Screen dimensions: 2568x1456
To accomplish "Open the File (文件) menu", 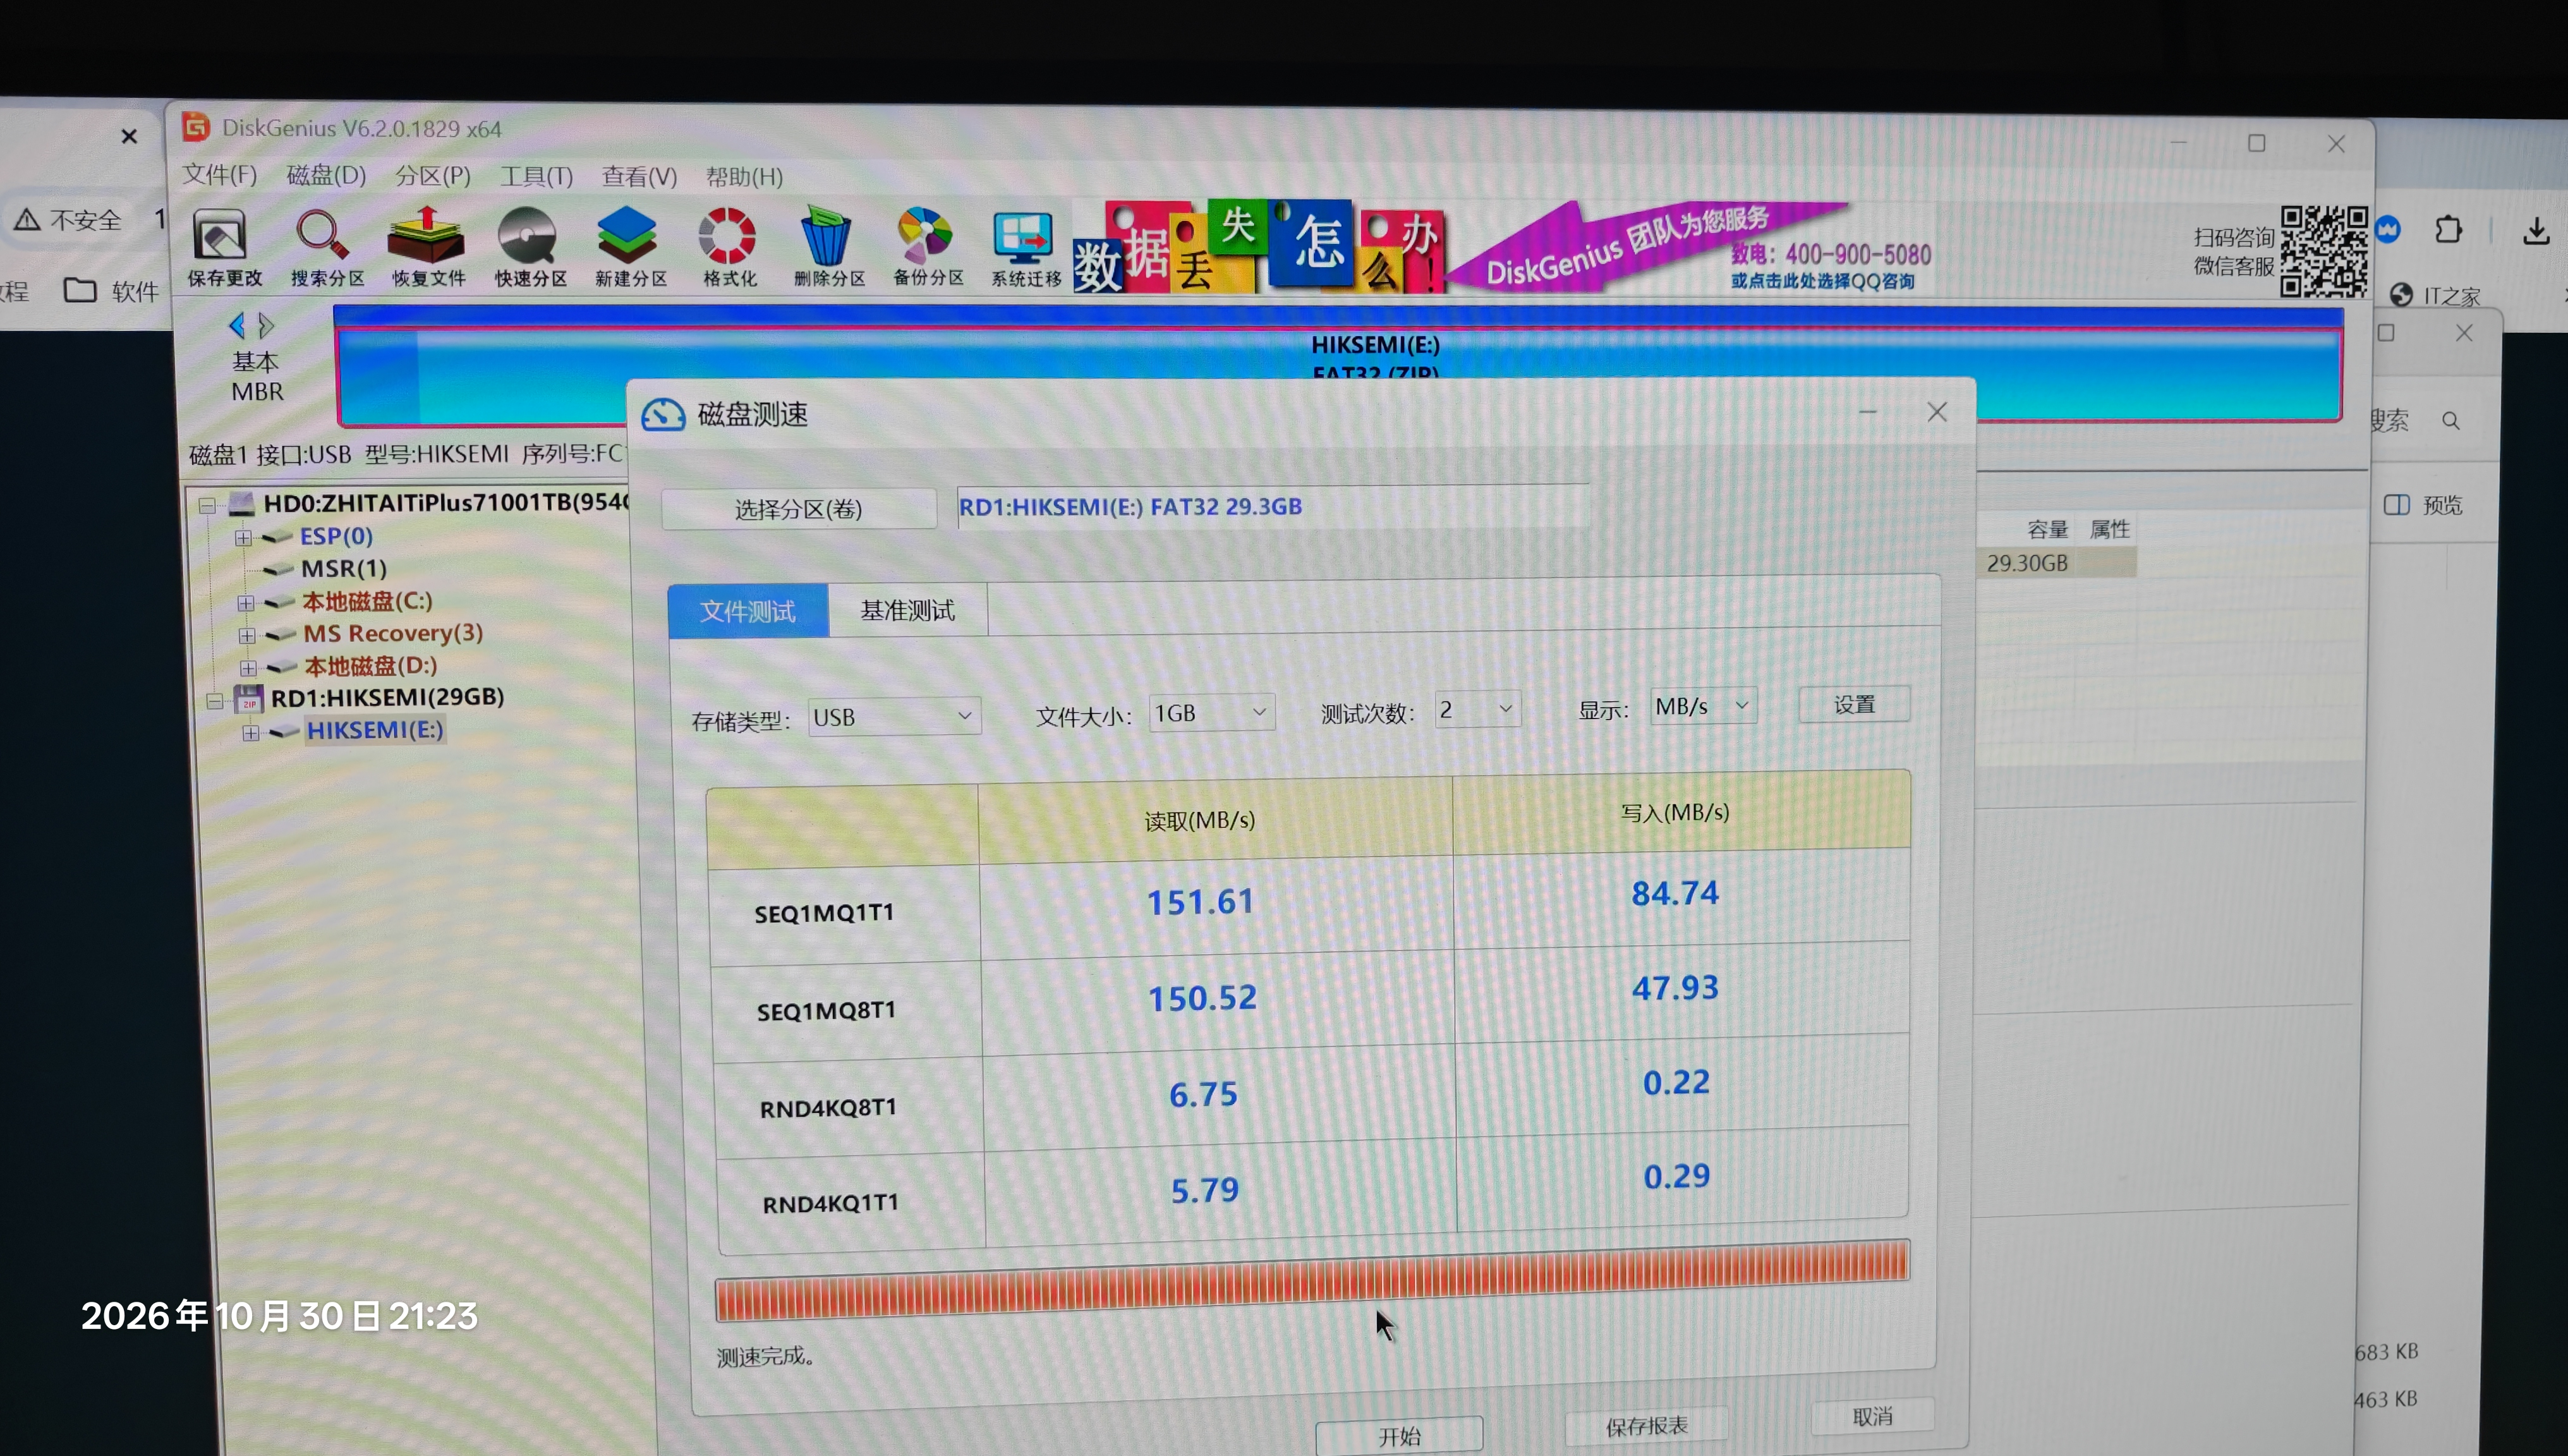I will tap(219, 175).
